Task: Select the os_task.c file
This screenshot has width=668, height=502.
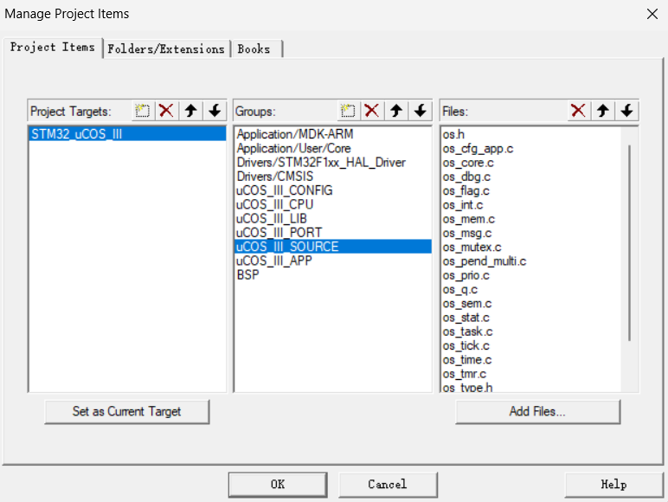Action: (530, 331)
